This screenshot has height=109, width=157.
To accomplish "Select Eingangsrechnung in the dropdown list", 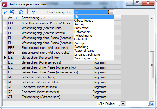I will coord(94,54).
